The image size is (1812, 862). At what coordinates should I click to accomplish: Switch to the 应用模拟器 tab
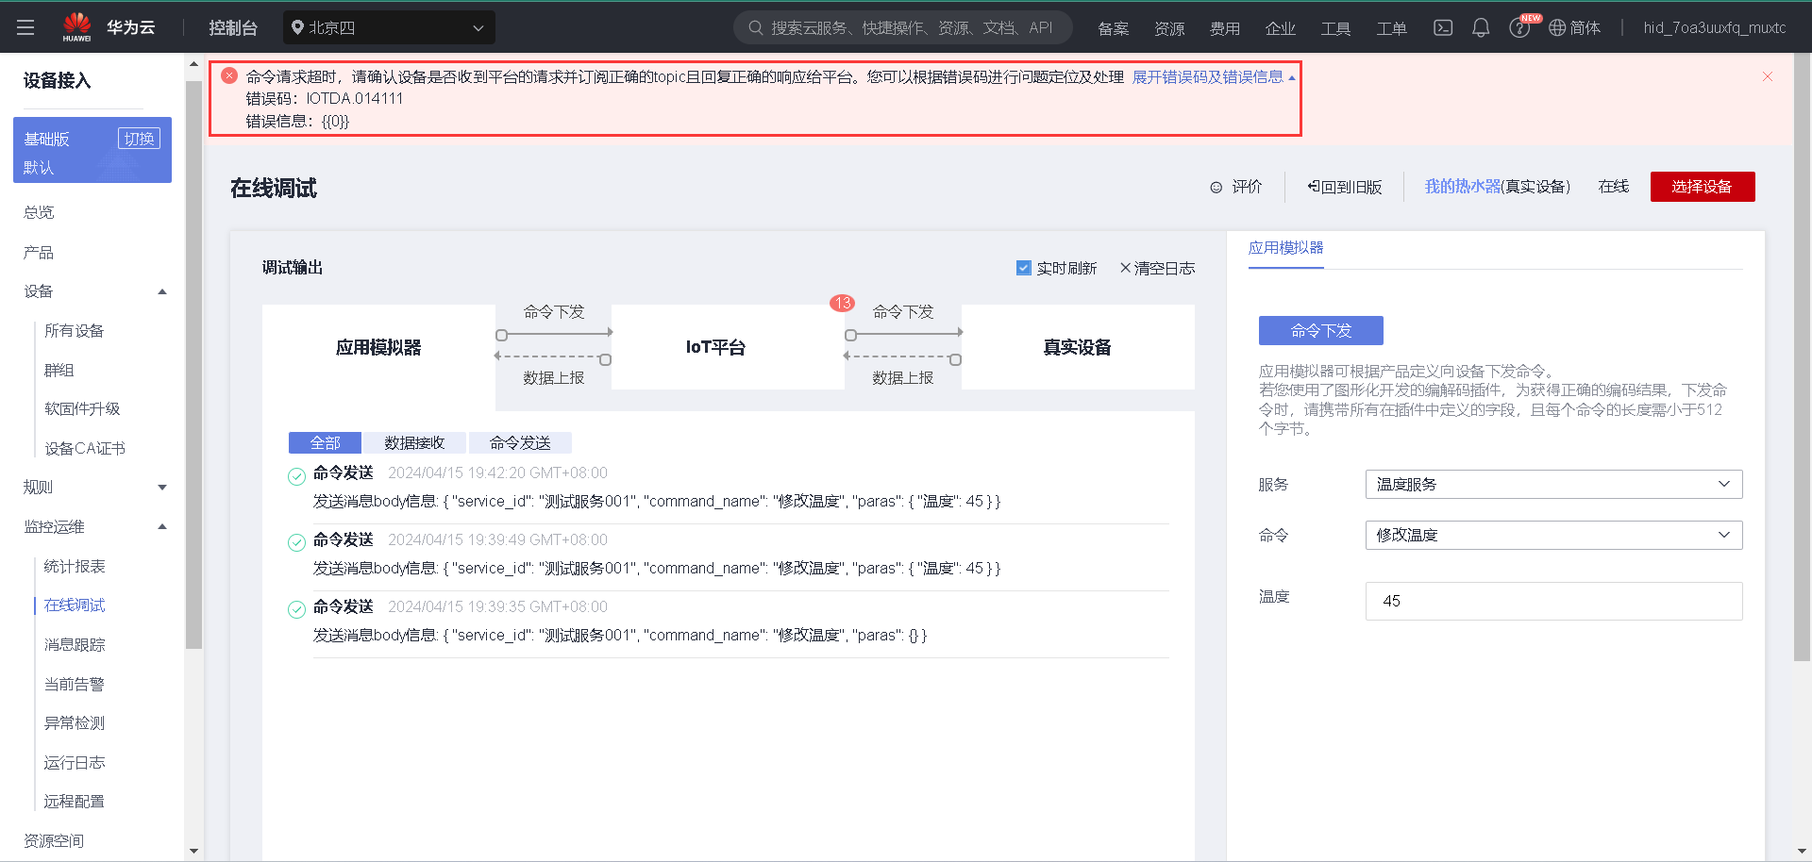click(x=1285, y=248)
